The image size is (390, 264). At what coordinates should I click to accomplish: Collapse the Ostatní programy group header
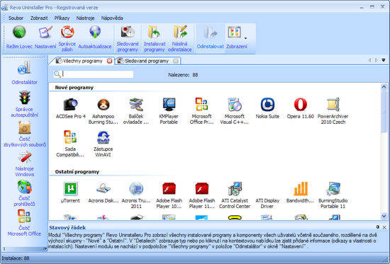pos(77,172)
